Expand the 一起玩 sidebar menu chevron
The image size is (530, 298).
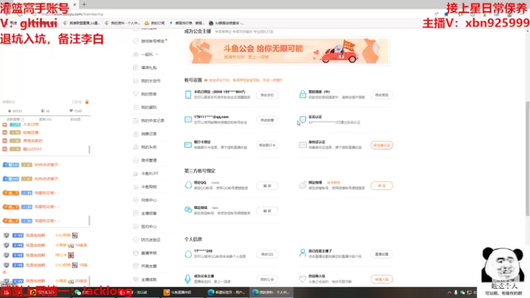pyautogui.click(x=157, y=54)
